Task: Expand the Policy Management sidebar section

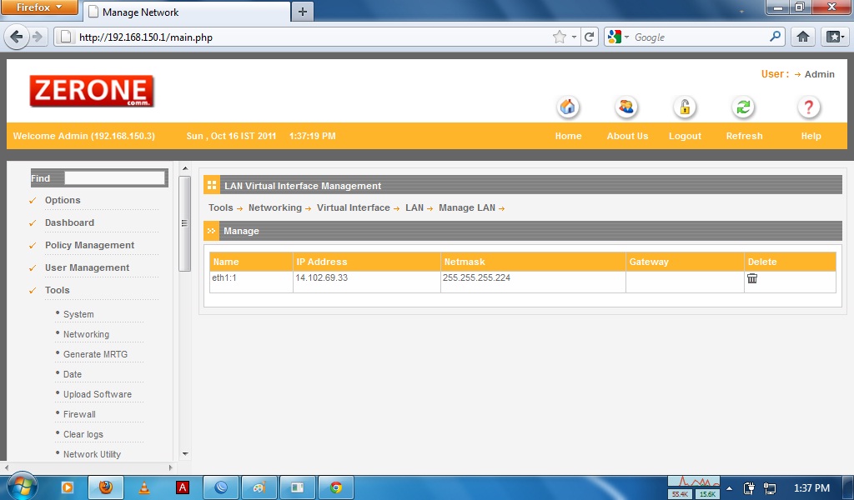Action: 89,245
